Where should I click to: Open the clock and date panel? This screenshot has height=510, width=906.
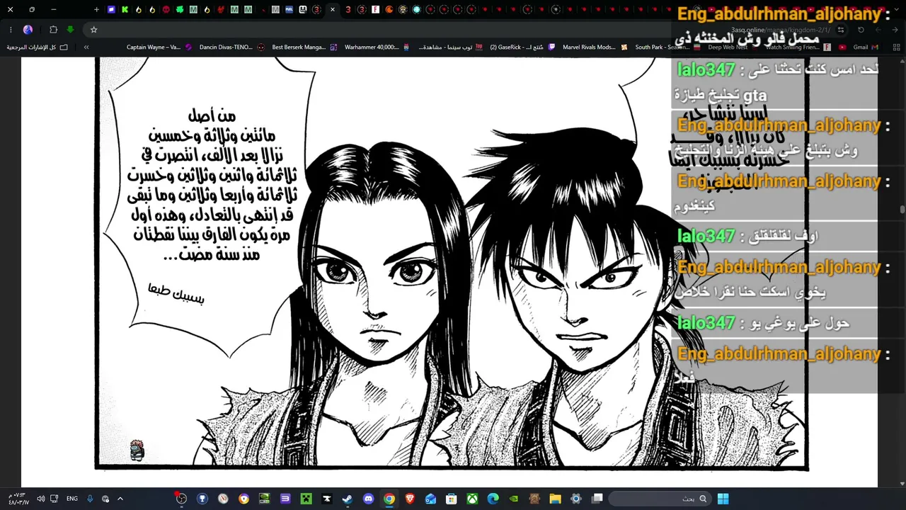pyautogui.click(x=18, y=499)
